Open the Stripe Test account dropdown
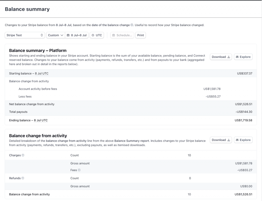Image resolution: width=262 pixels, height=201 pixels. click(x=25, y=35)
